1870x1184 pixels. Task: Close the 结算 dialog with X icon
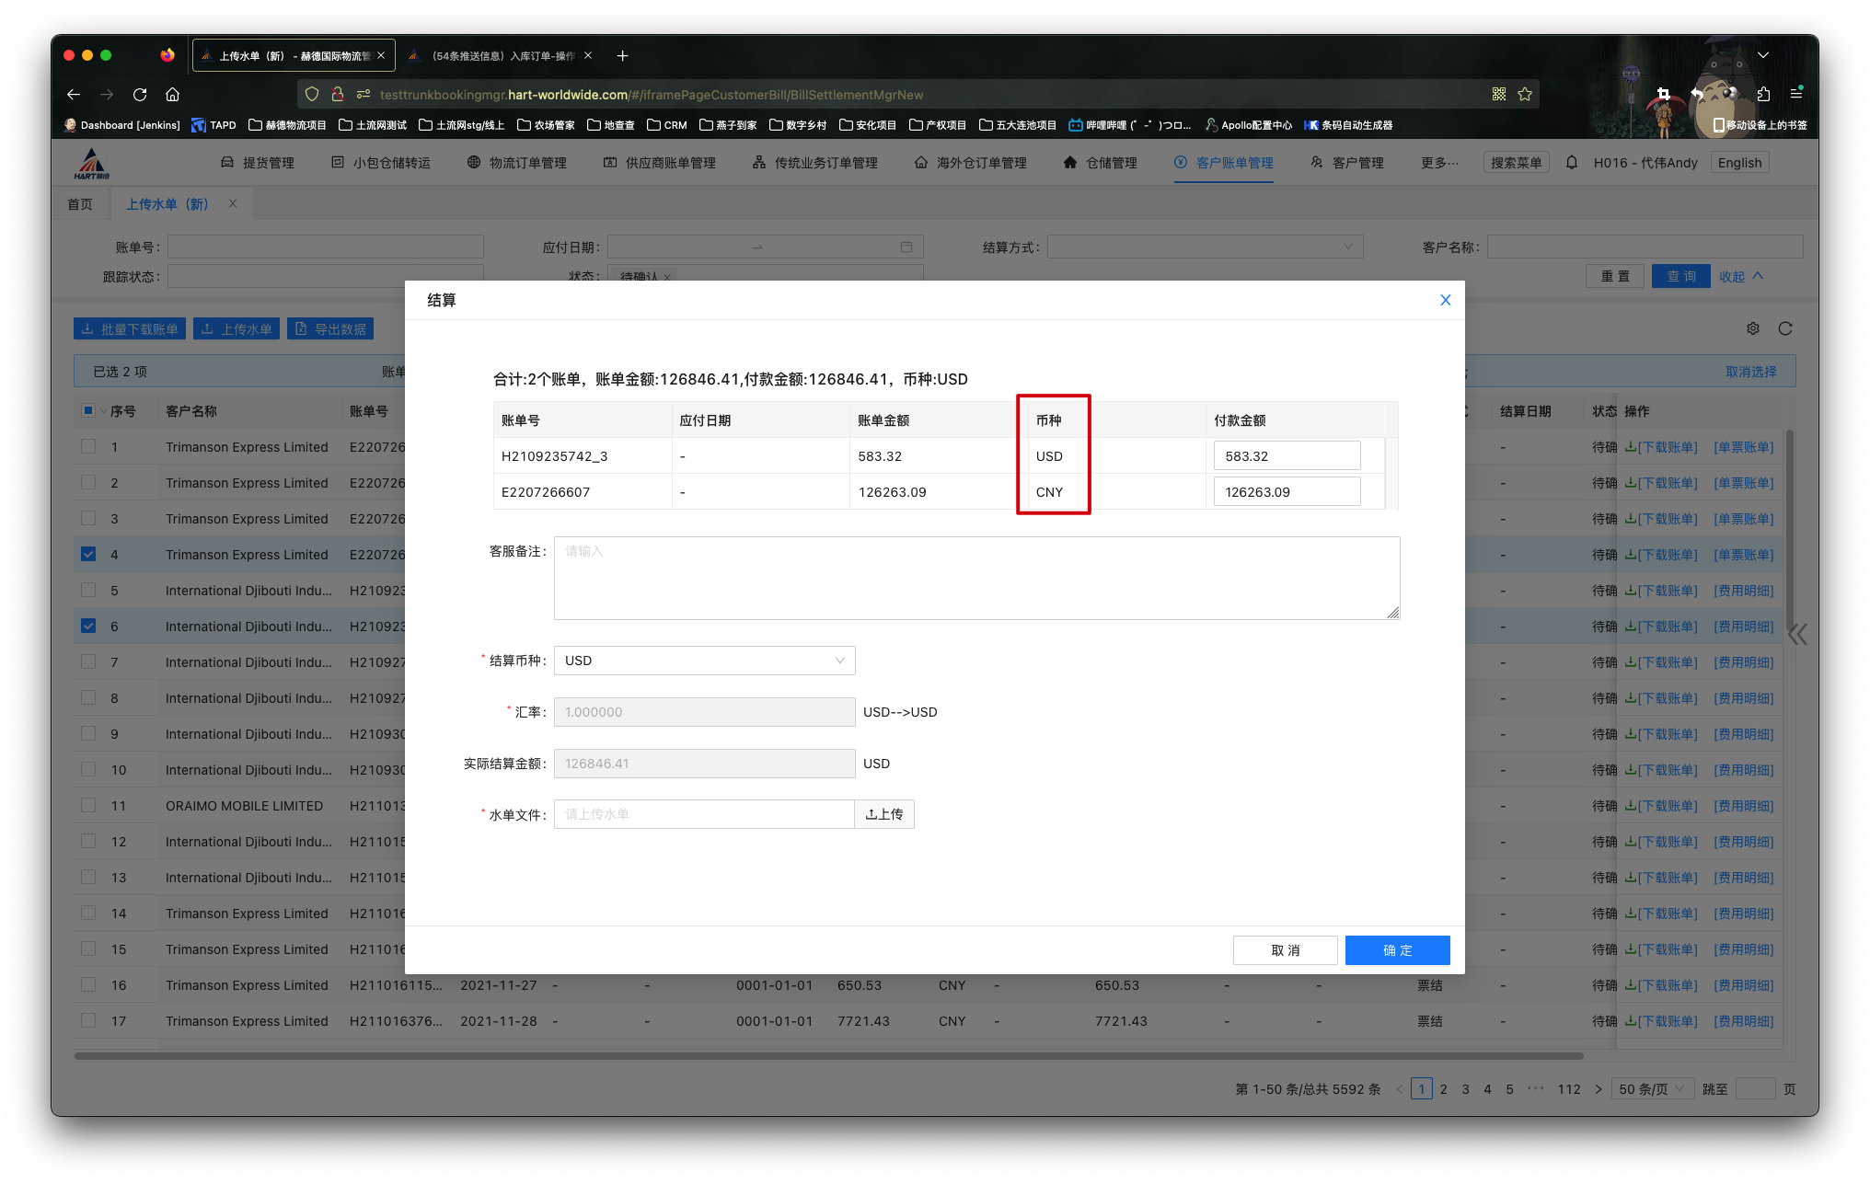point(1445,300)
